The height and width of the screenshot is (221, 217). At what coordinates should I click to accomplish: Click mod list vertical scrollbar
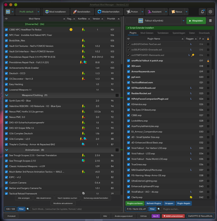(x=122, y=40)
